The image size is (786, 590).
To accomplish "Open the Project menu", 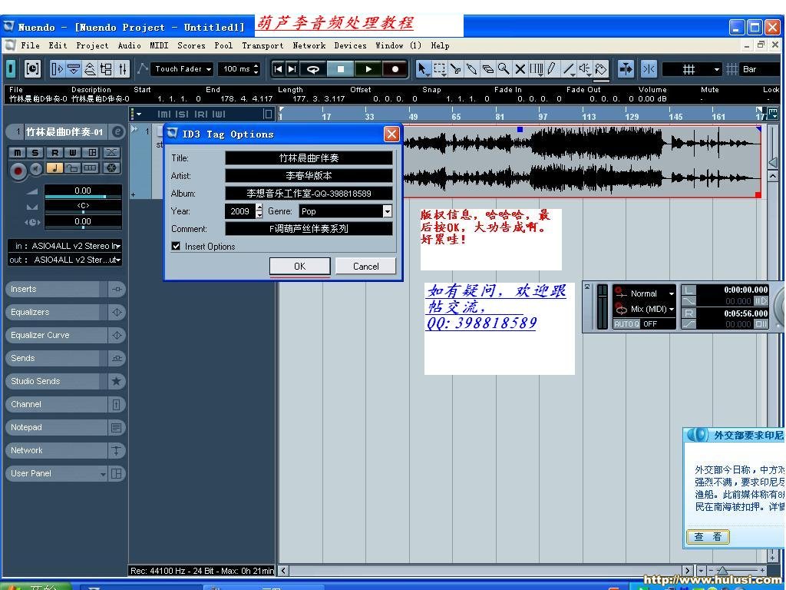I will point(92,45).
